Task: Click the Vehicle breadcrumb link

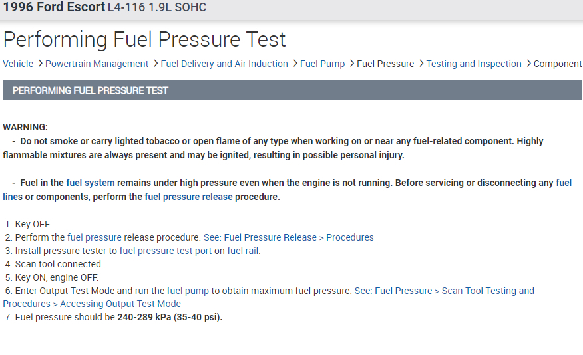Action: tap(18, 64)
